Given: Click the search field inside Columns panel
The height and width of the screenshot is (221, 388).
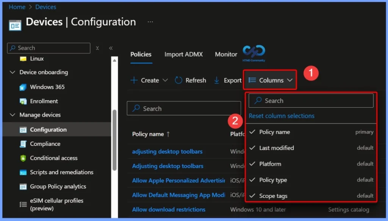Looking at the screenshot, I should [x=311, y=100].
